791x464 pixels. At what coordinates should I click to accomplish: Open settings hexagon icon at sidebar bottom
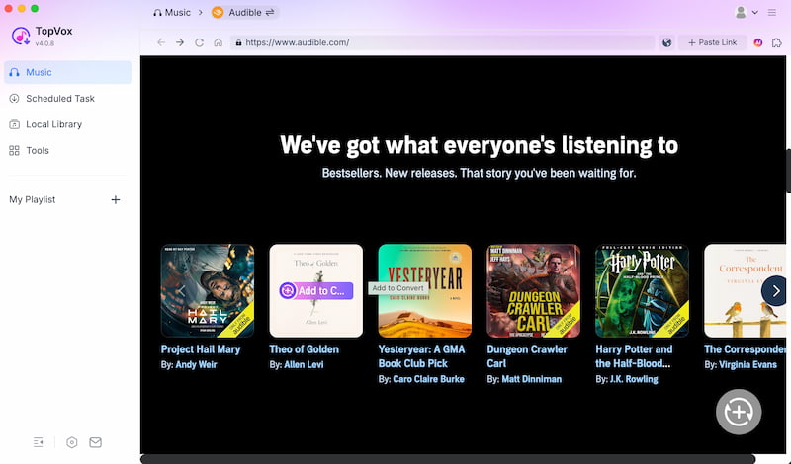[71, 442]
